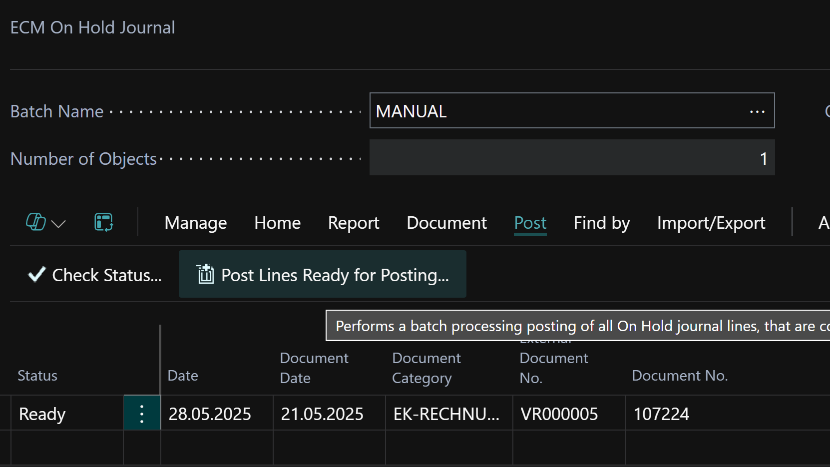Viewport: 830px width, 467px height.
Task: Open the Import/Export menu
Action: [711, 223]
